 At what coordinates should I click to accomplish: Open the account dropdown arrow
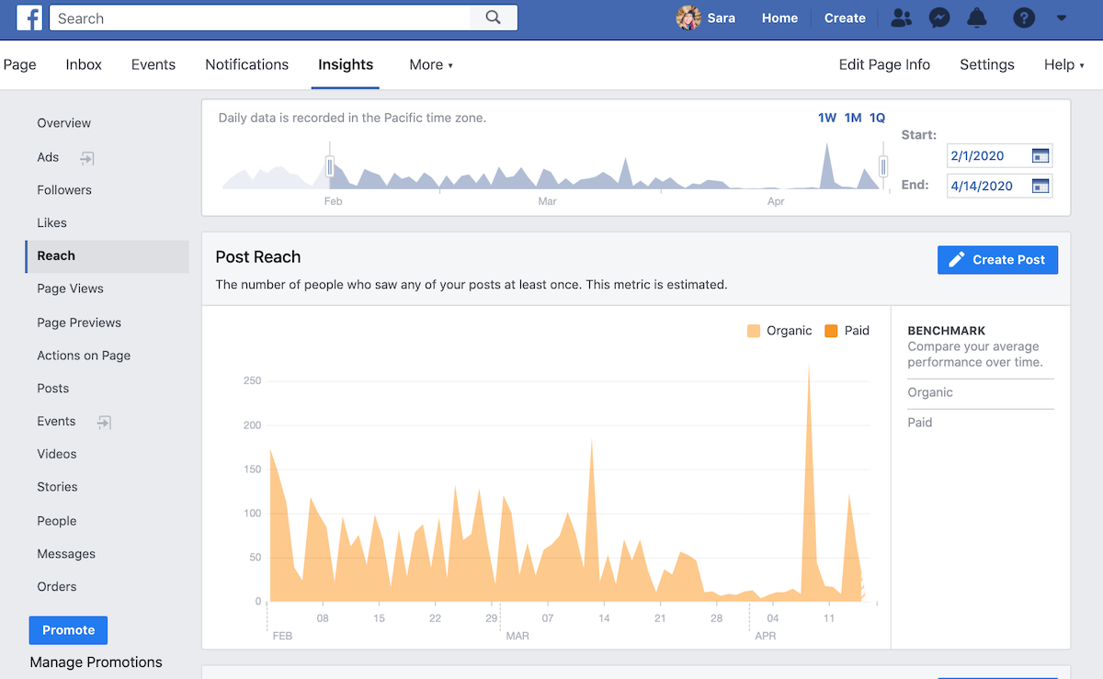point(1062,17)
